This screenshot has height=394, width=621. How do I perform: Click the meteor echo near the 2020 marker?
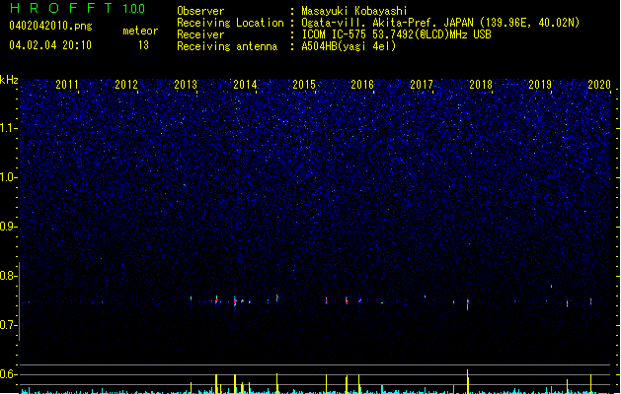pyautogui.click(x=591, y=301)
